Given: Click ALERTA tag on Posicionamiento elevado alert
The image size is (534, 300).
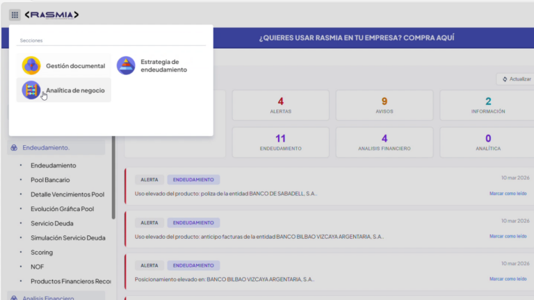Looking at the screenshot, I should coord(149,265).
